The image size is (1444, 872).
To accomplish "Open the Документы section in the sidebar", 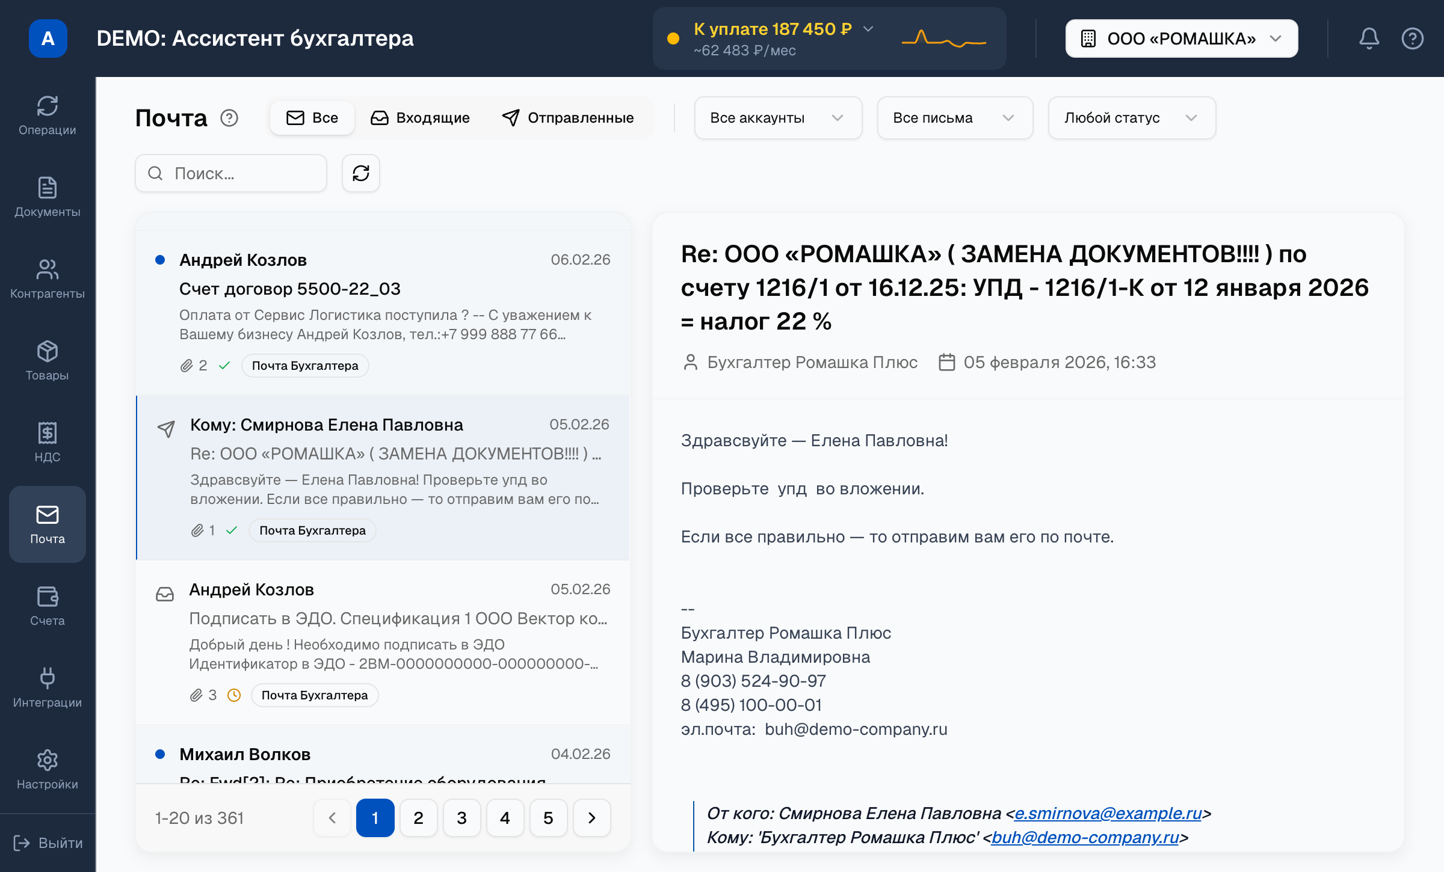I will tap(48, 195).
